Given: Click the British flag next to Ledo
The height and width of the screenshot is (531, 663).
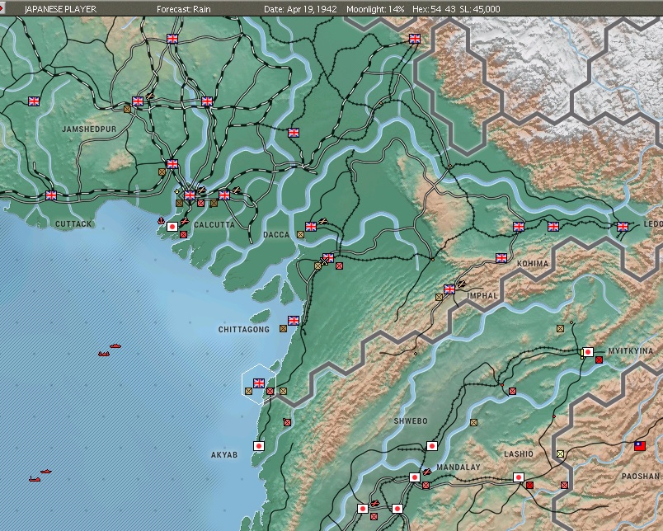Looking at the screenshot, I should pos(623,227).
